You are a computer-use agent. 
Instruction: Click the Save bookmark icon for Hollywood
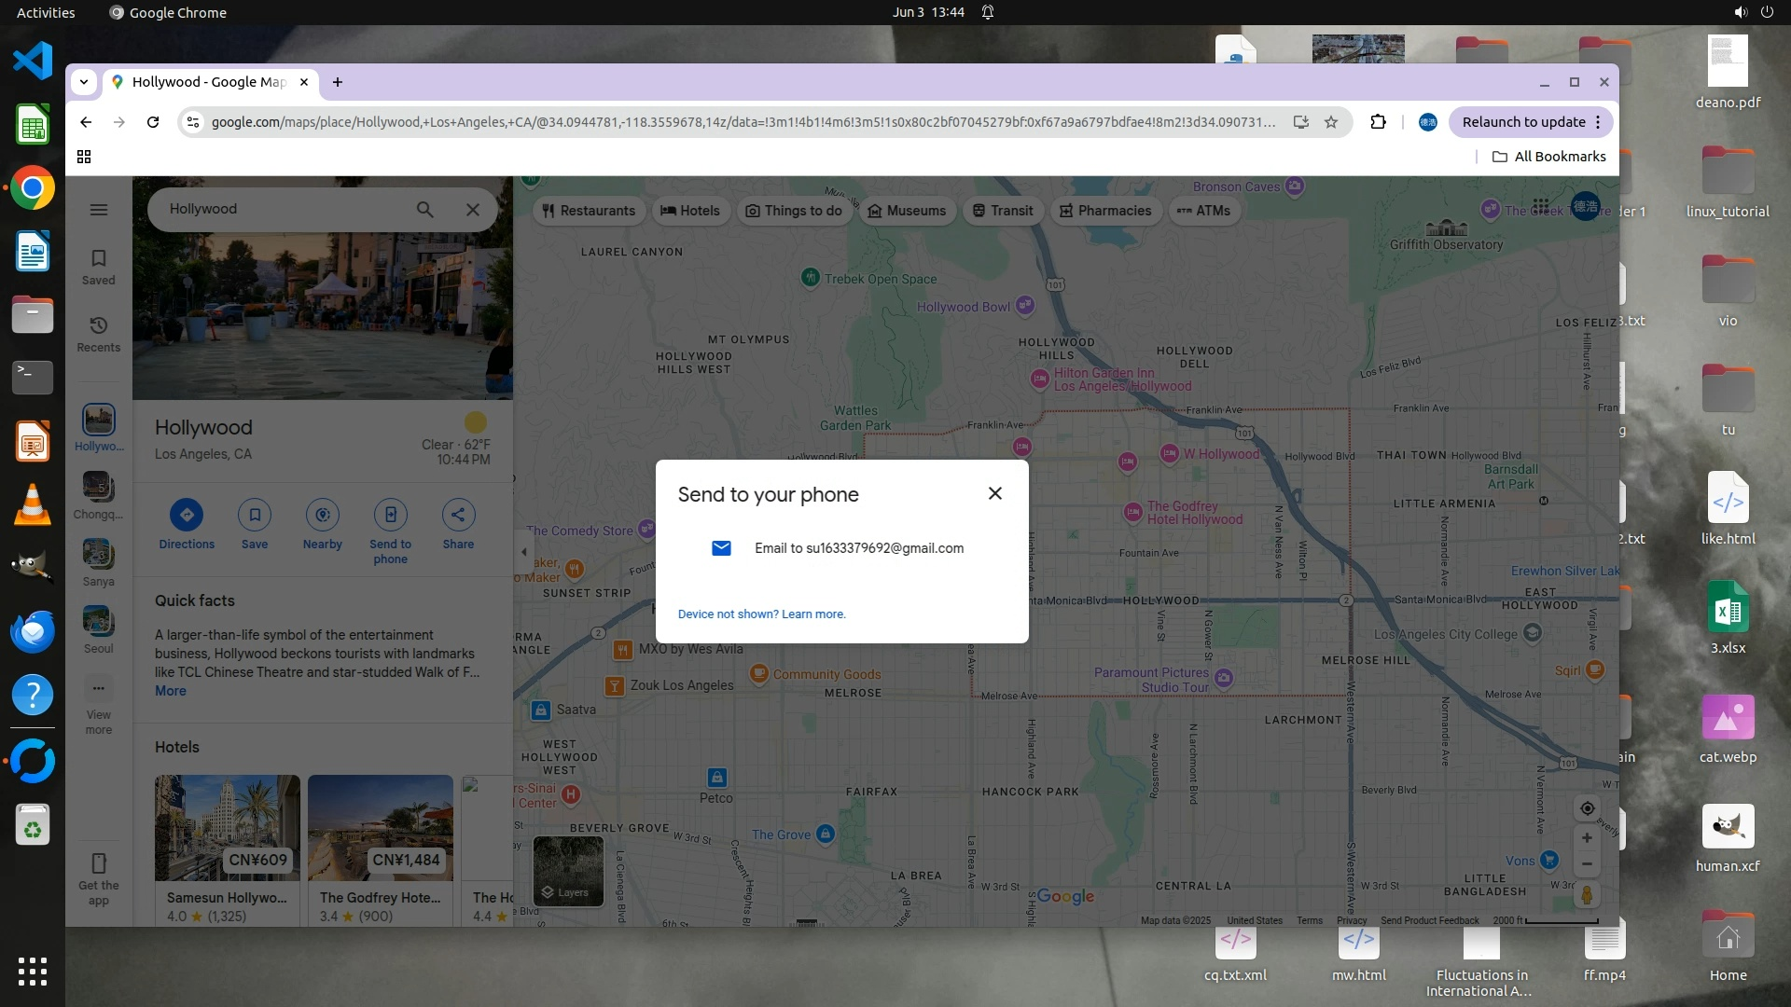coord(254,515)
